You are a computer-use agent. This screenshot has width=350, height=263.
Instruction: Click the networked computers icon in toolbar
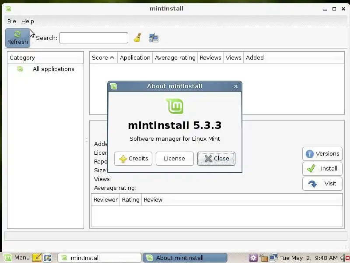click(154, 38)
